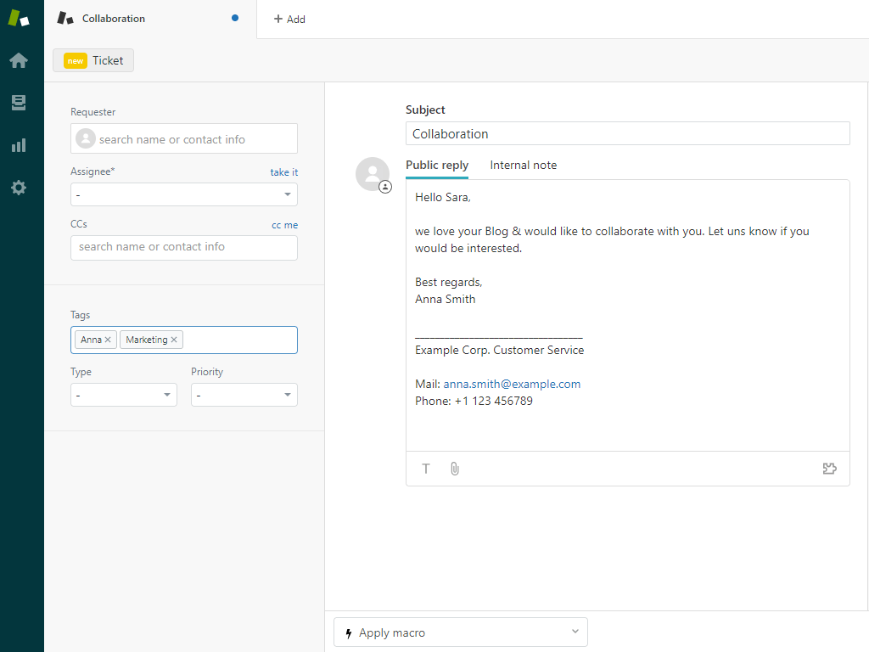Click the 'take it' link
Screen dimensions: 869x652
[x=284, y=172]
